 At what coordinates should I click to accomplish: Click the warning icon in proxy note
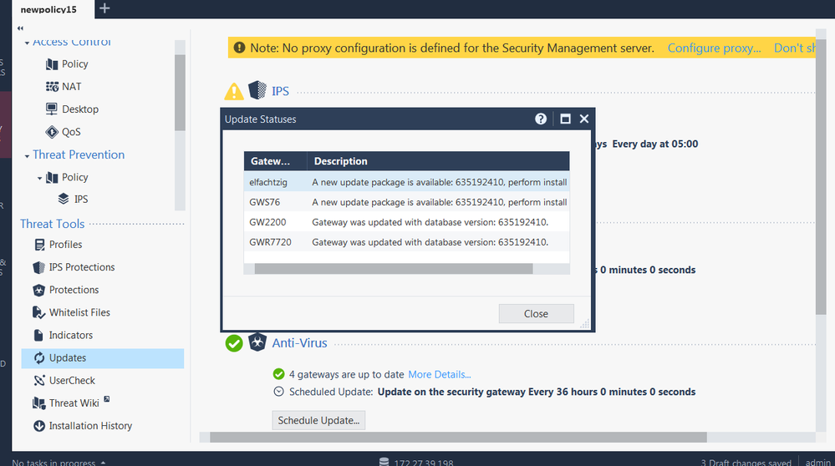(x=240, y=48)
